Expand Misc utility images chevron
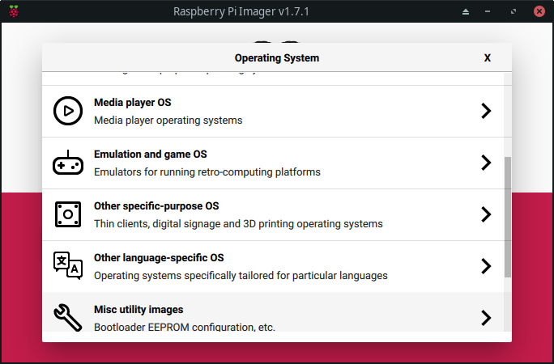 486,317
